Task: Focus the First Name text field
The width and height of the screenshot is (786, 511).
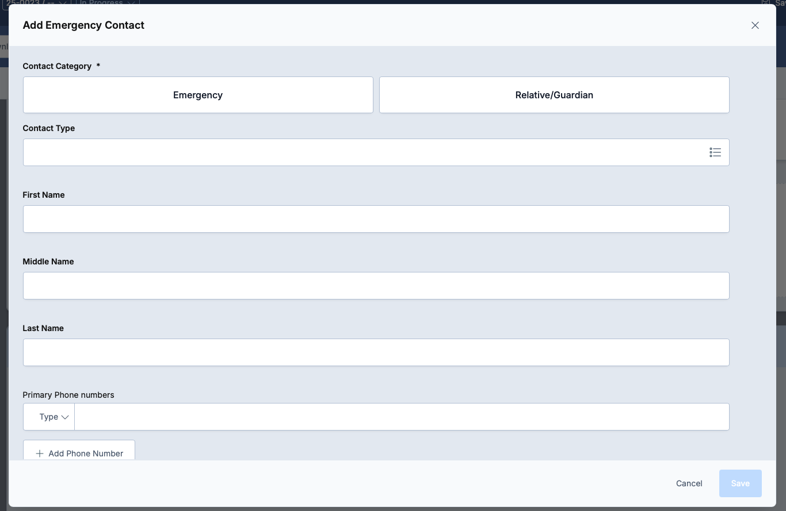Action: pyautogui.click(x=376, y=219)
